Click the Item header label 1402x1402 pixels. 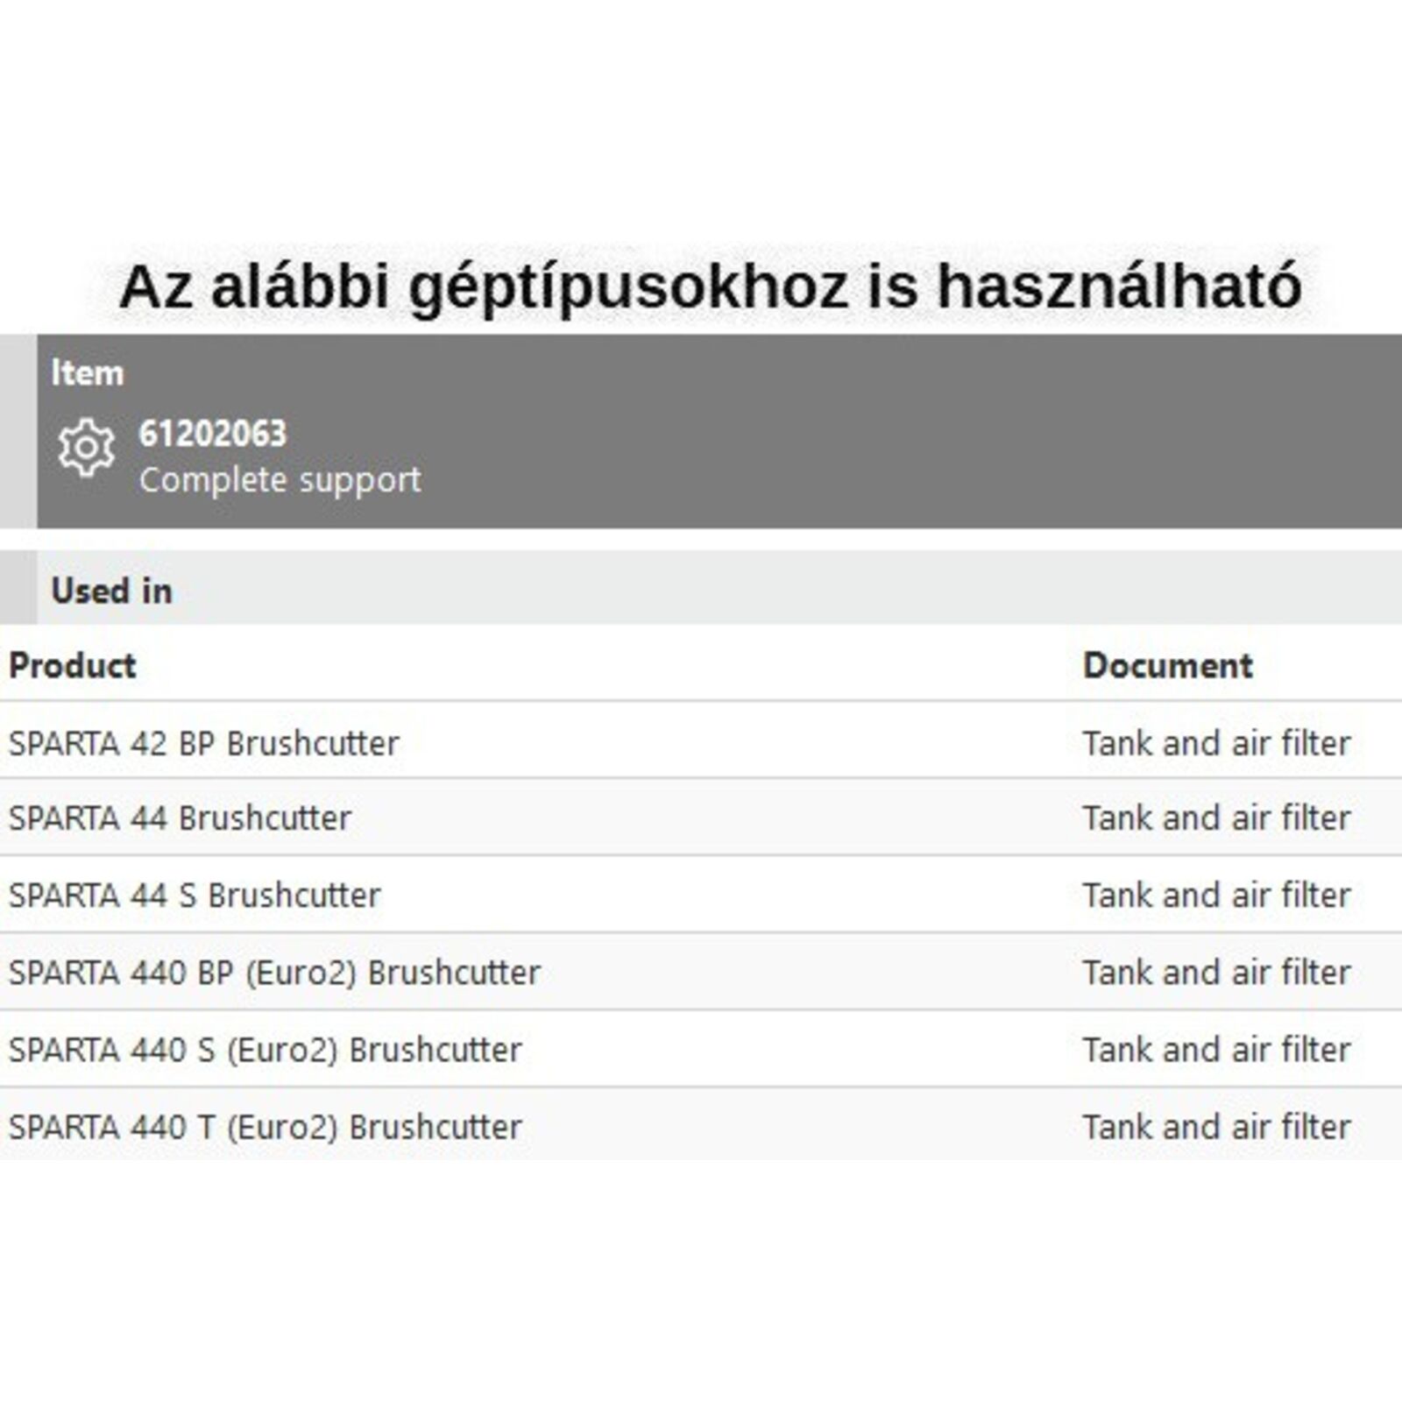(x=88, y=373)
